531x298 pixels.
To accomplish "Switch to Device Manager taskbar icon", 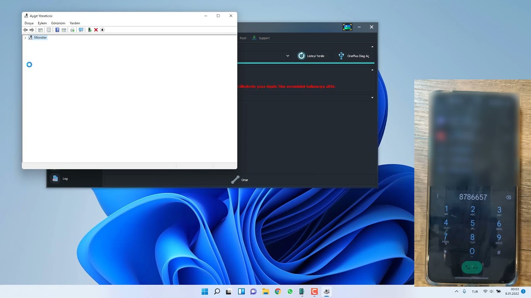I will pos(326,291).
